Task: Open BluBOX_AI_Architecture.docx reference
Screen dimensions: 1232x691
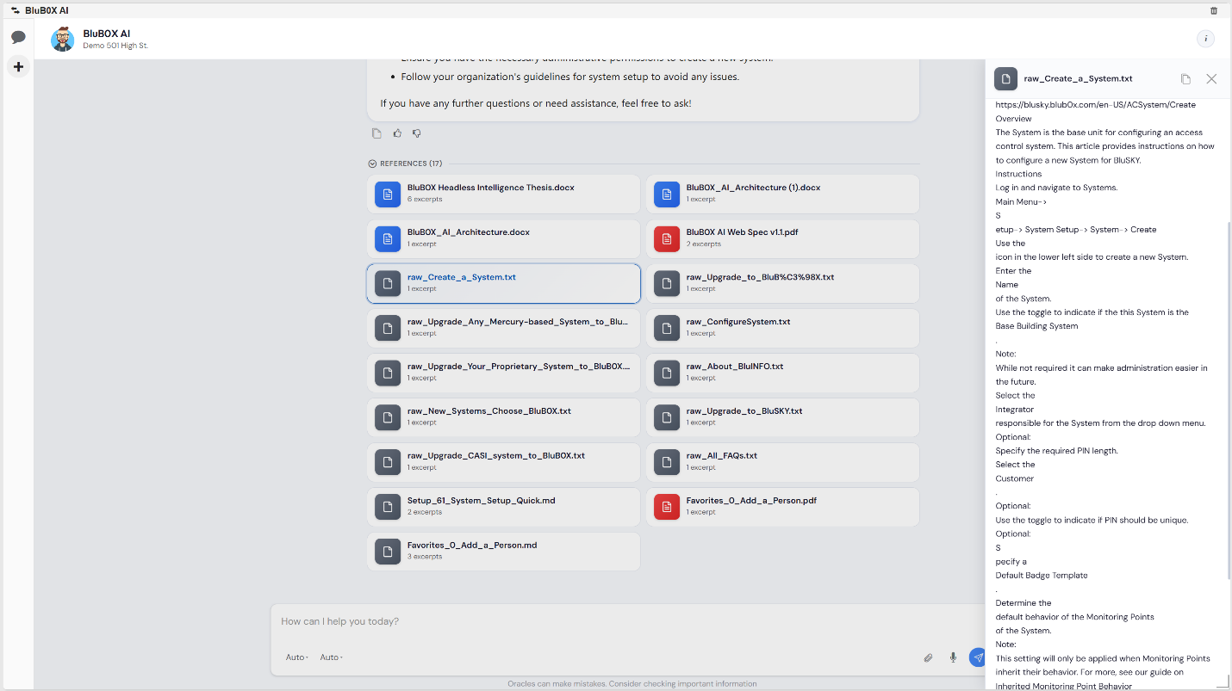Action: pyautogui.click(x=503, y=238)
